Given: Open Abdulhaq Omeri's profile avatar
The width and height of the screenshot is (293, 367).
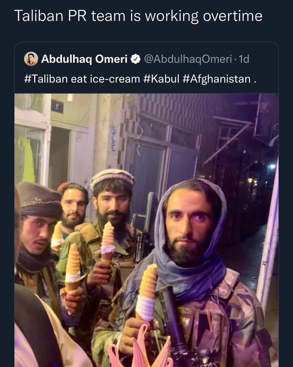Looking at the screenshot, I should [x=31, y=59].
